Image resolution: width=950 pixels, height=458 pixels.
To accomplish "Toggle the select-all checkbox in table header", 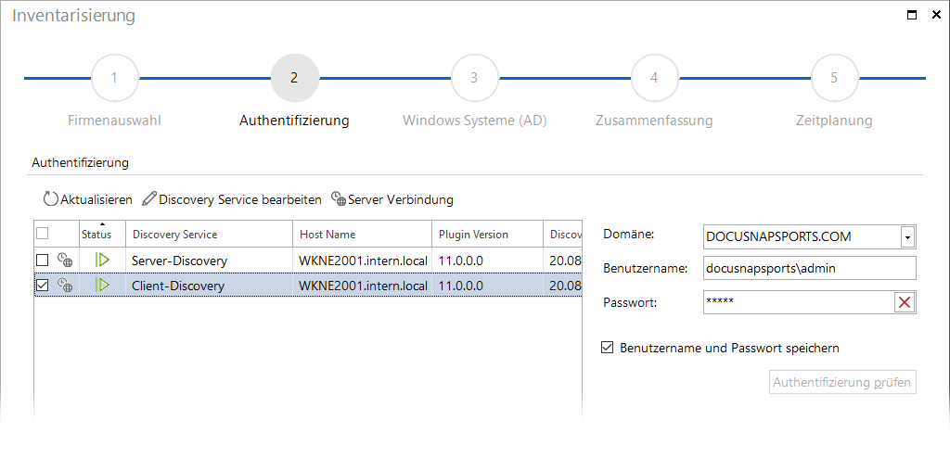I will [x=43, y=234].
